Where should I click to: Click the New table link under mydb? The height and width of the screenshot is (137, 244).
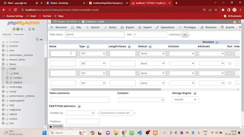pos(16,73)
